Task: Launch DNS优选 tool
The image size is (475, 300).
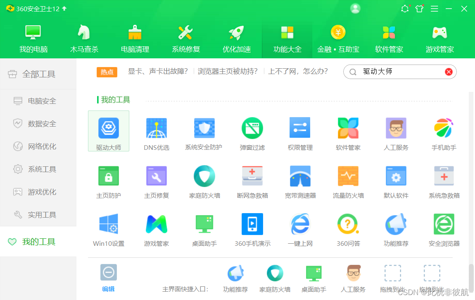Action: [x=156, y=134]
